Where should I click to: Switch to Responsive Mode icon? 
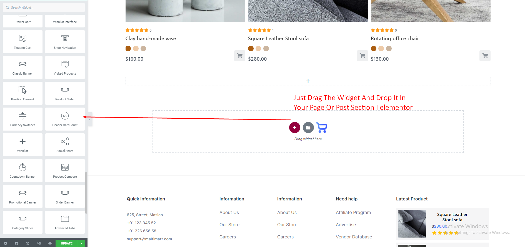tap(39, 243)
